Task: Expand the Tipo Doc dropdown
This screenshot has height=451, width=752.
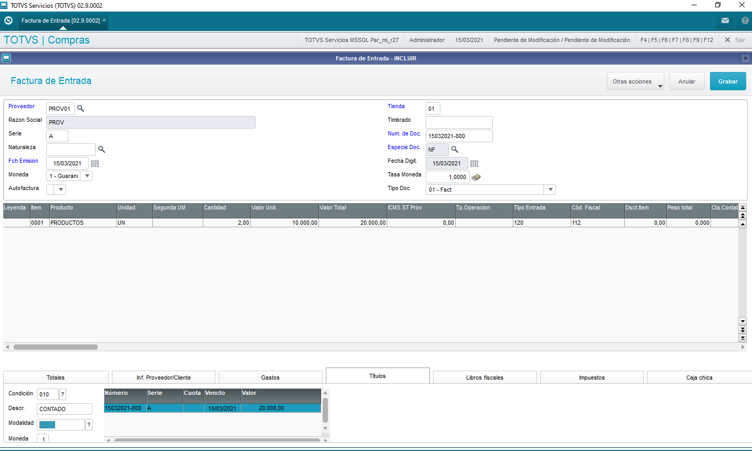Action: [550, 190]
